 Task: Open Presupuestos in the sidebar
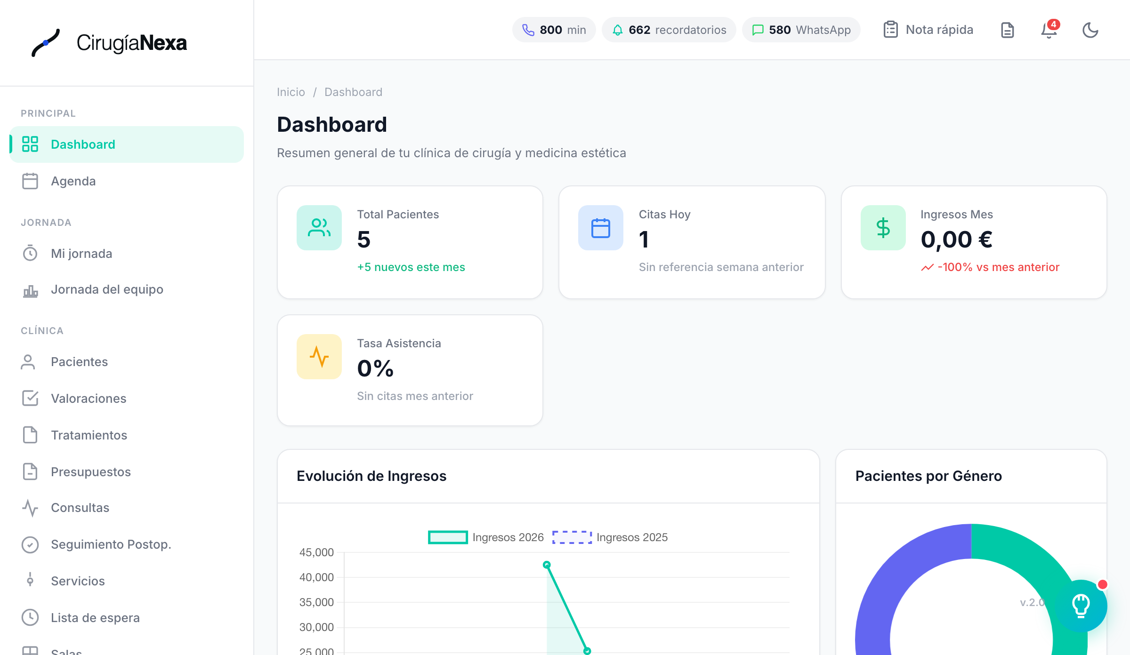[127, 472]
